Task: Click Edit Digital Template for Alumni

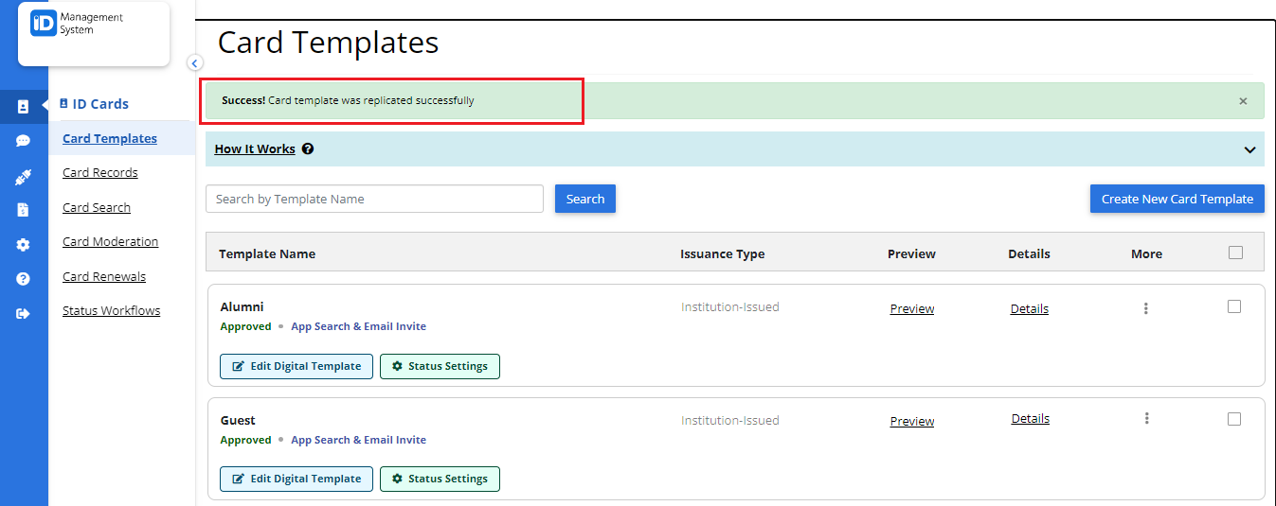Action: tap(297, 366)
